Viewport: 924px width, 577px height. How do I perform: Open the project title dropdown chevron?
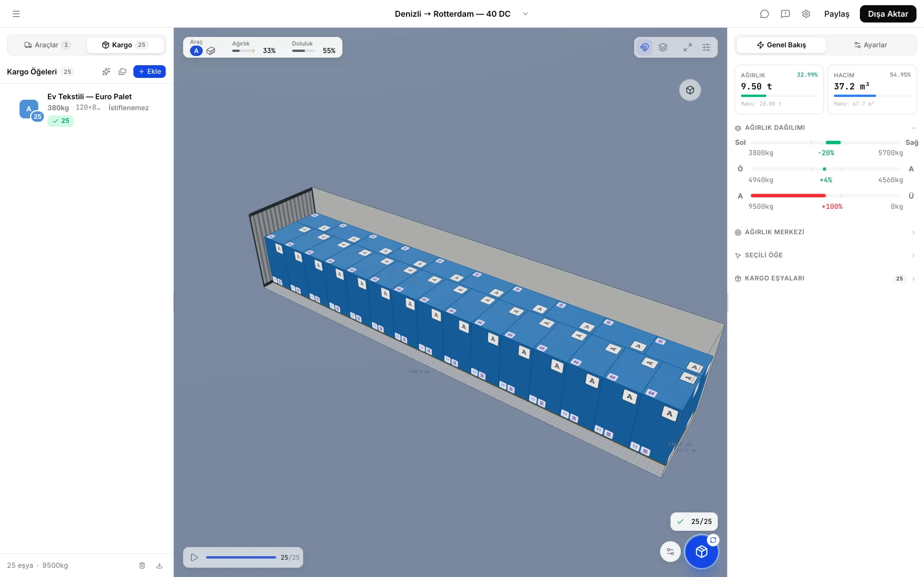526,14
